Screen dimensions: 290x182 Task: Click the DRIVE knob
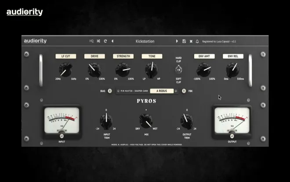click(x=94, y=70)
